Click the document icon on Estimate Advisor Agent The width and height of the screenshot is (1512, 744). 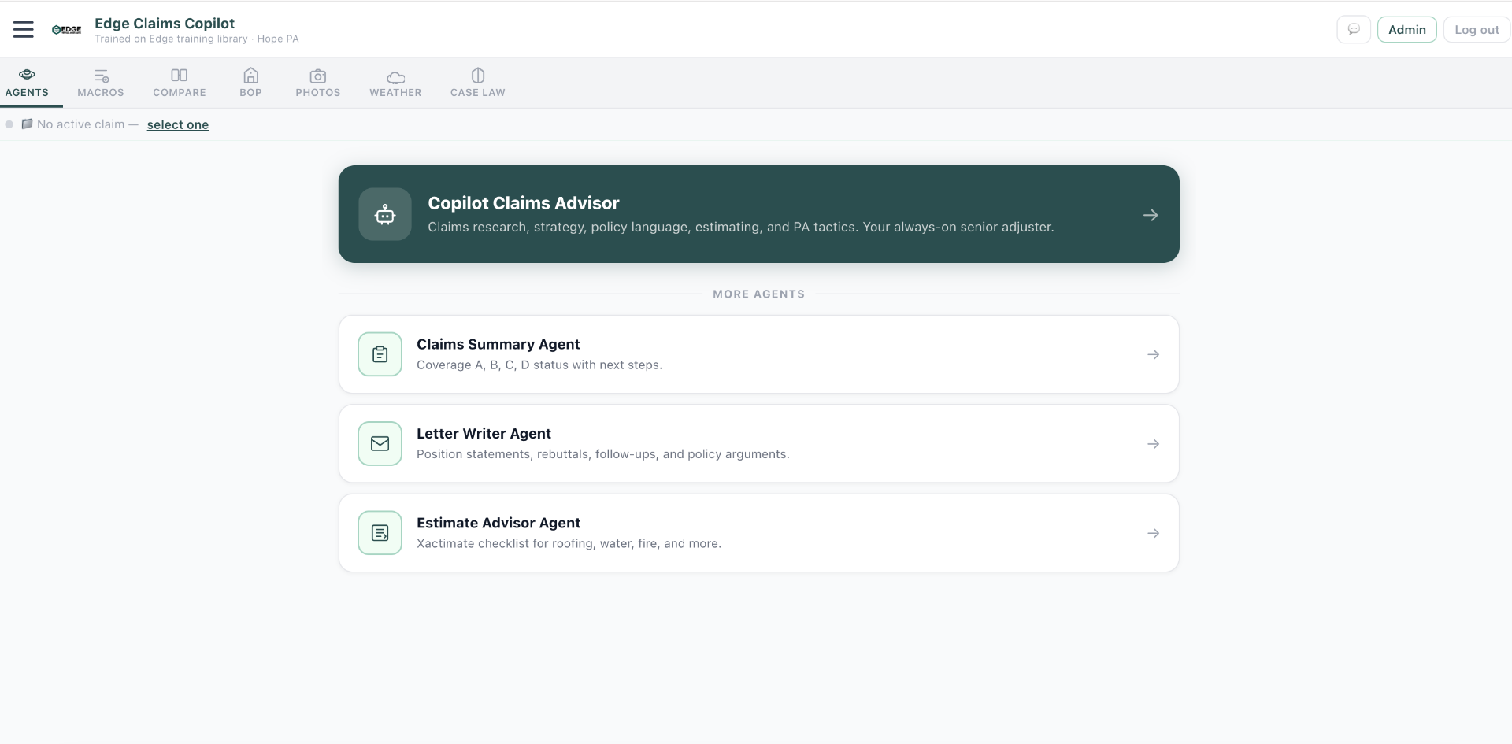[380, 533]
